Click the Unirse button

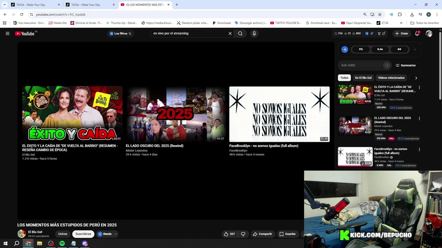pyautogui.click(x=63, y=234)
